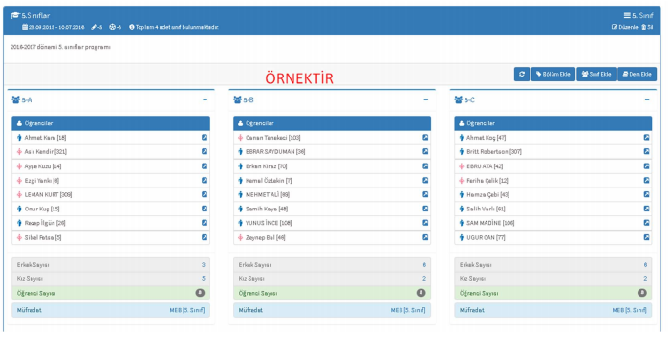Collapse the 5-A class panel
The height and width of the screenshot is (353, 671).
pos(205,99)
